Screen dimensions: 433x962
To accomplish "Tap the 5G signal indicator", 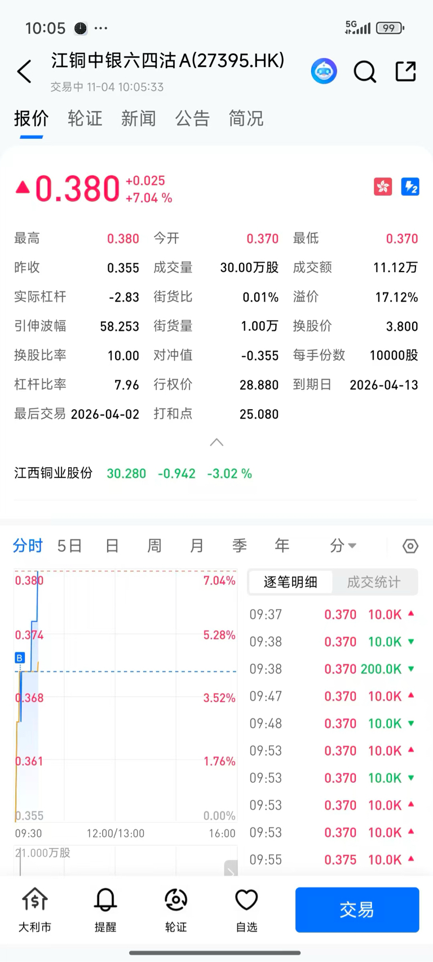I will click(x=357, y=27).
